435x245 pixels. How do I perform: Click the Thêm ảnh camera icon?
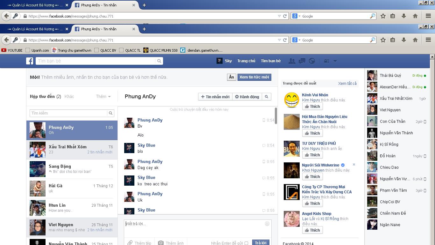pyautogui.click(x=171, y=243)
